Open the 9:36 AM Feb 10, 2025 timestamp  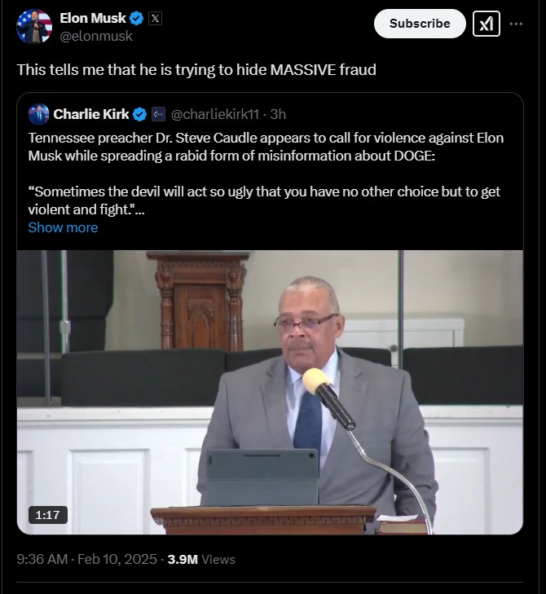tap(86, 559)
